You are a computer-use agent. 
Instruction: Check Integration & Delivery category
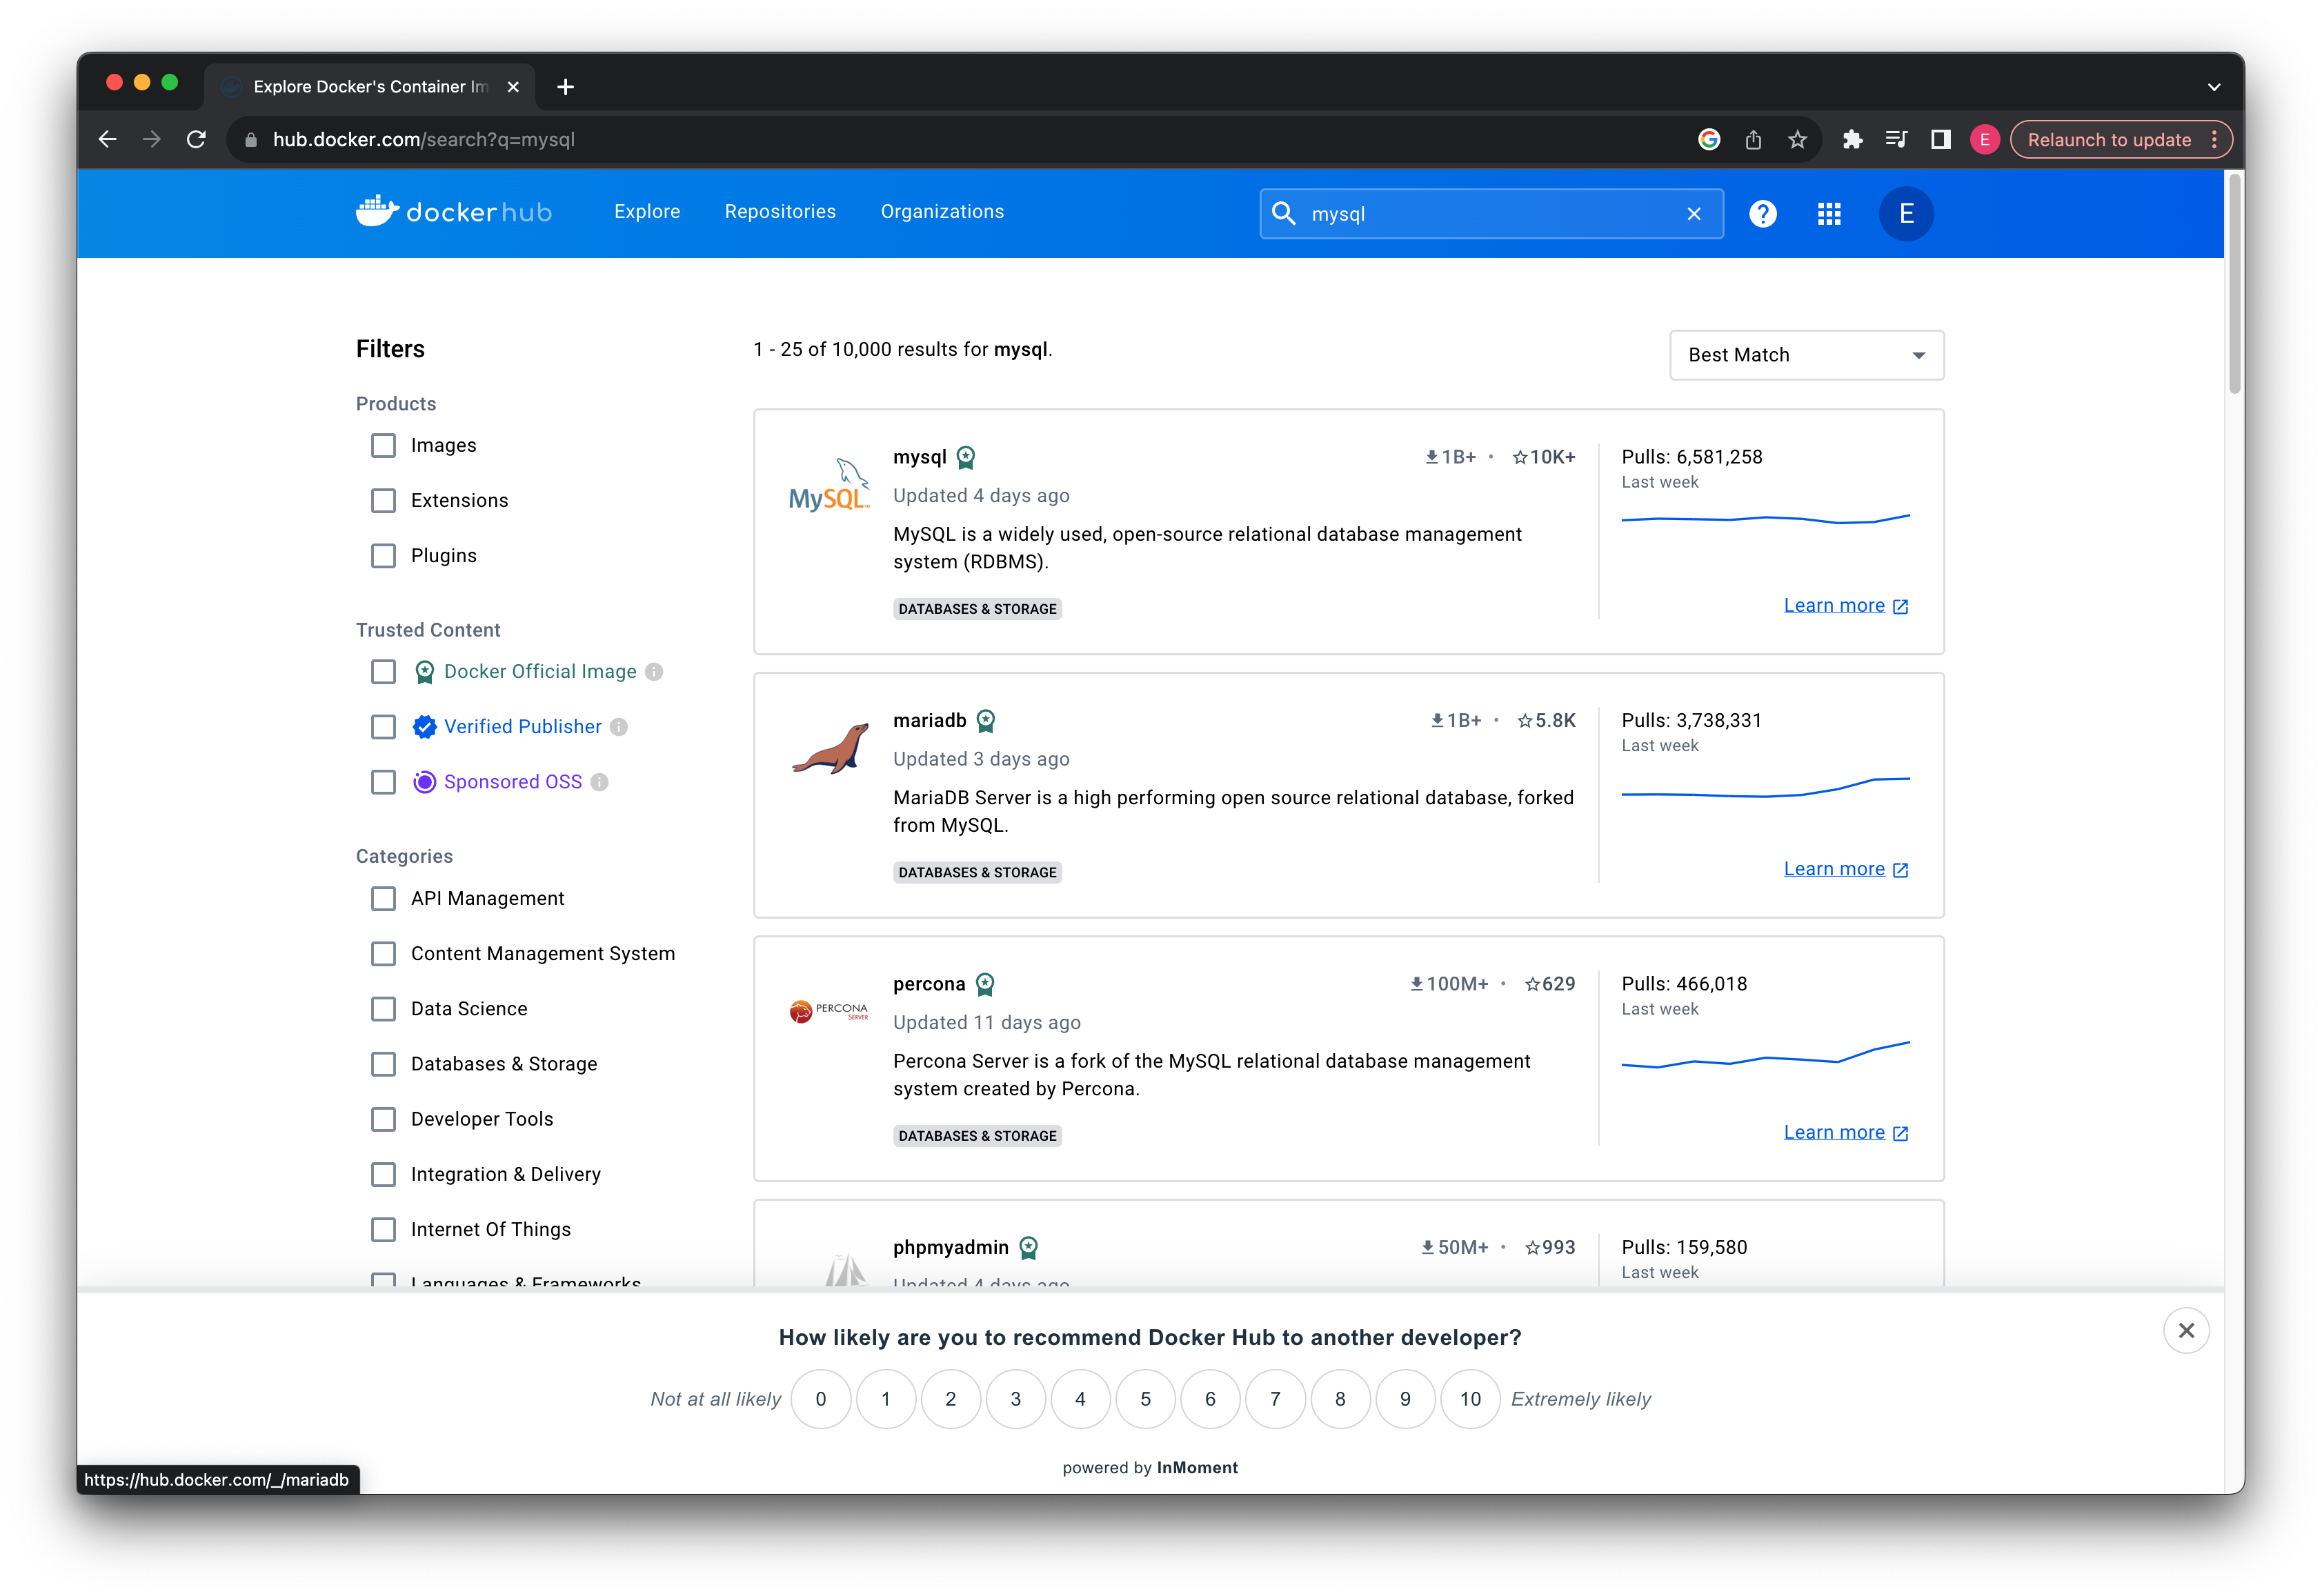[x=383, y=1173]
